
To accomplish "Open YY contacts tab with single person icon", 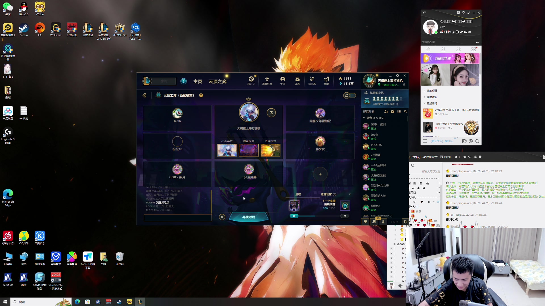I will [443, 49].
